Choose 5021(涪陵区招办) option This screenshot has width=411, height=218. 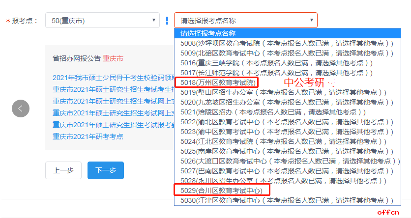click(273, 111)
